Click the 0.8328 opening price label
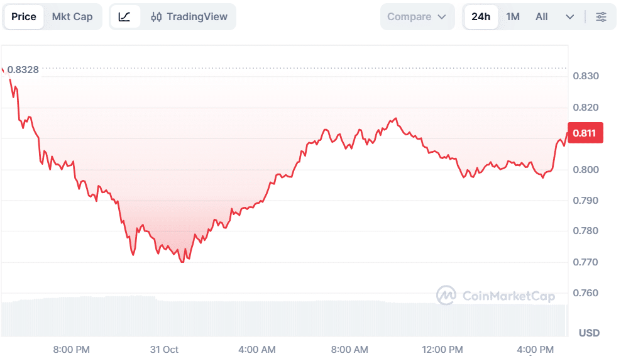This screenshot has width=621, height=356. pos(23,70)
